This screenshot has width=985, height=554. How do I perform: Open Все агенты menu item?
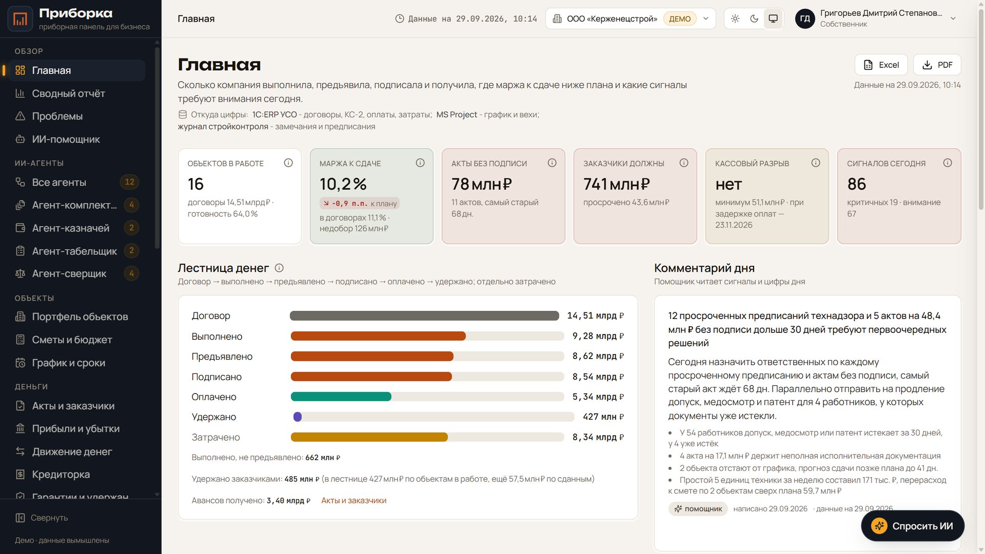[77, 182]
